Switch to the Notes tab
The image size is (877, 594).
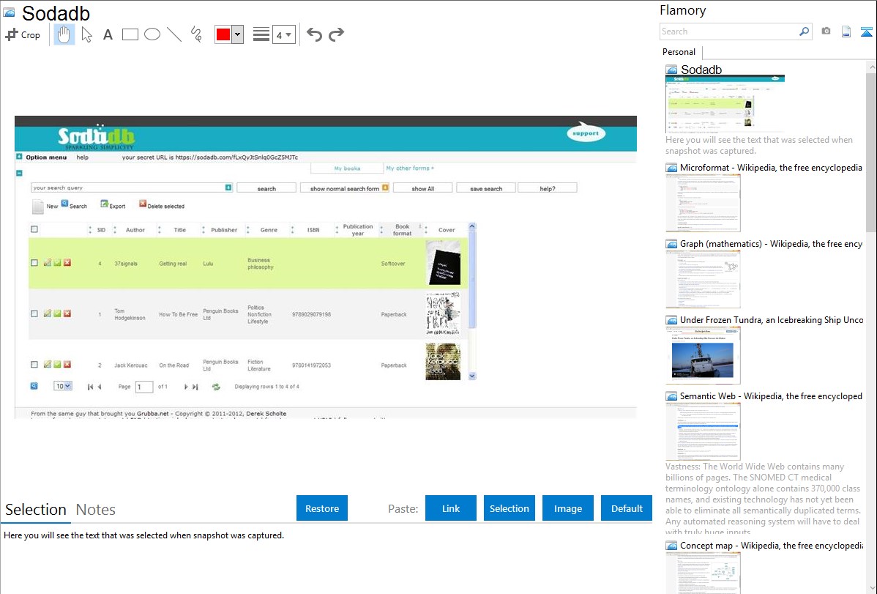96,510
